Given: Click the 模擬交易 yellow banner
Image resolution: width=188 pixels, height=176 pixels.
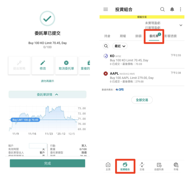Looking at the screenshot, I should [142, 17].
